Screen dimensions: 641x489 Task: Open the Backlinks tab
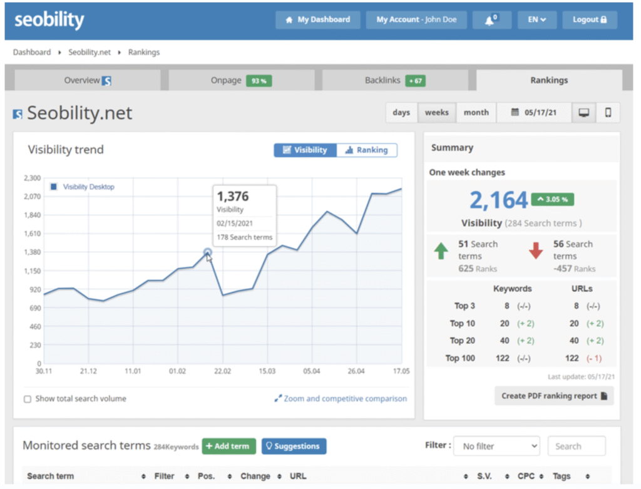(x=395, y=81)
